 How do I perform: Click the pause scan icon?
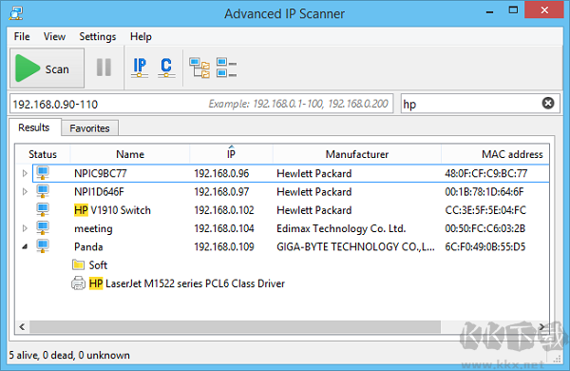tap(104, 68)
